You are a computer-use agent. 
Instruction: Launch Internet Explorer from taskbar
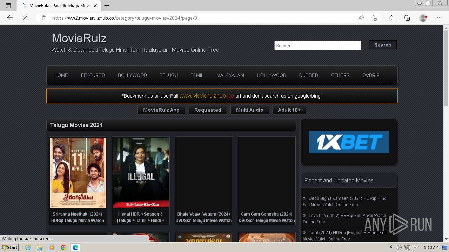[28, 247]
